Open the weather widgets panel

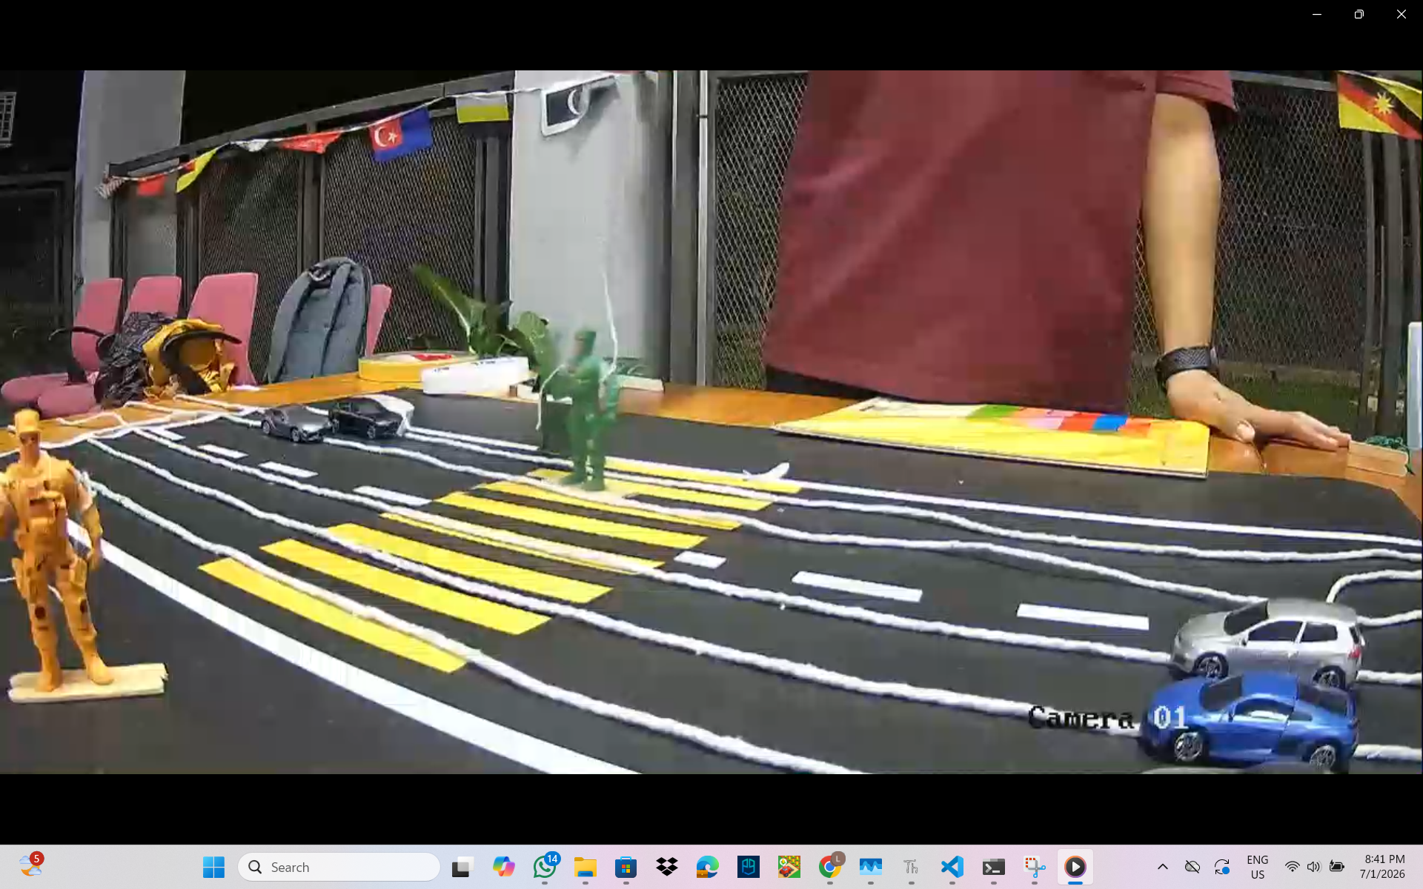31,865
